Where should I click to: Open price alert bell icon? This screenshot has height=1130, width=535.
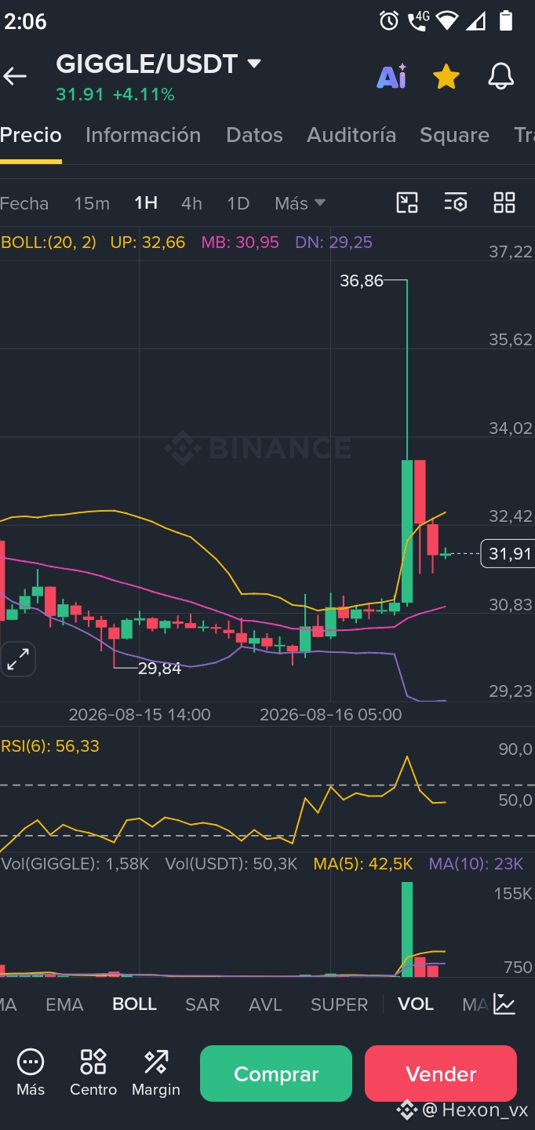coord(501,76)
